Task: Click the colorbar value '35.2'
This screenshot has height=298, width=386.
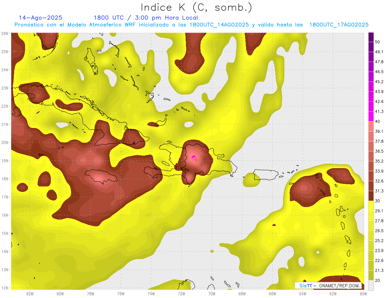Action: 379,161
